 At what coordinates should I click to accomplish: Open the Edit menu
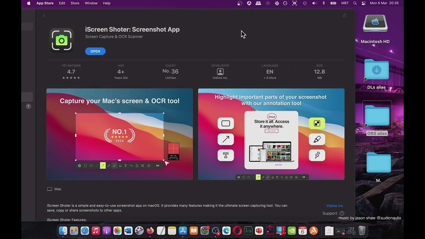[x=62, y=3]
